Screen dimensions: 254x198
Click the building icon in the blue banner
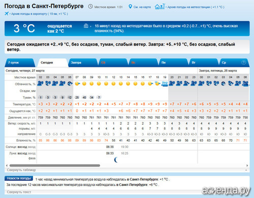[86, 26]
